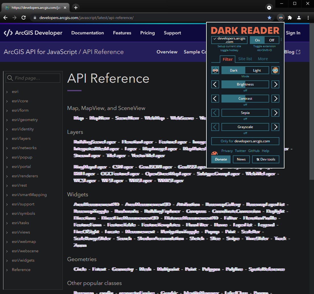
Task: Open the Support menu
Action: [172, 33]
